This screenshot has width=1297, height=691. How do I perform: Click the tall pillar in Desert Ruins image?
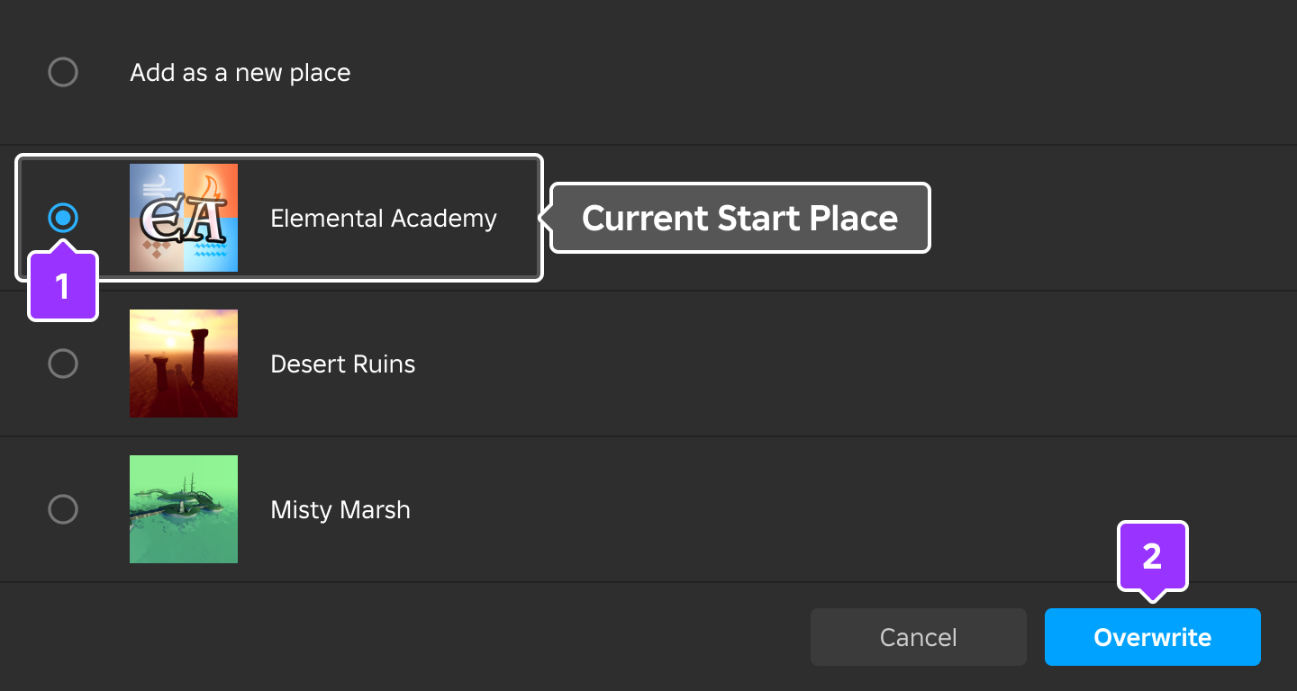point(199,357)
